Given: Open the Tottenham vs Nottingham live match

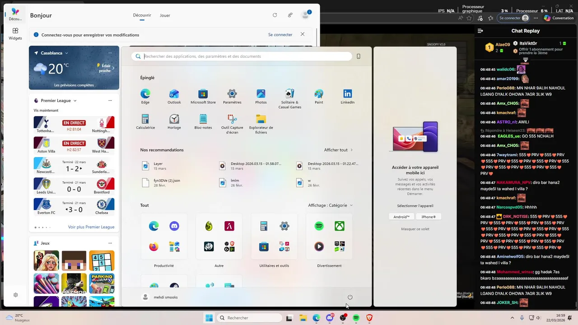Looking at the screenshot, I should pyautogui.click(x=74, y=125).
